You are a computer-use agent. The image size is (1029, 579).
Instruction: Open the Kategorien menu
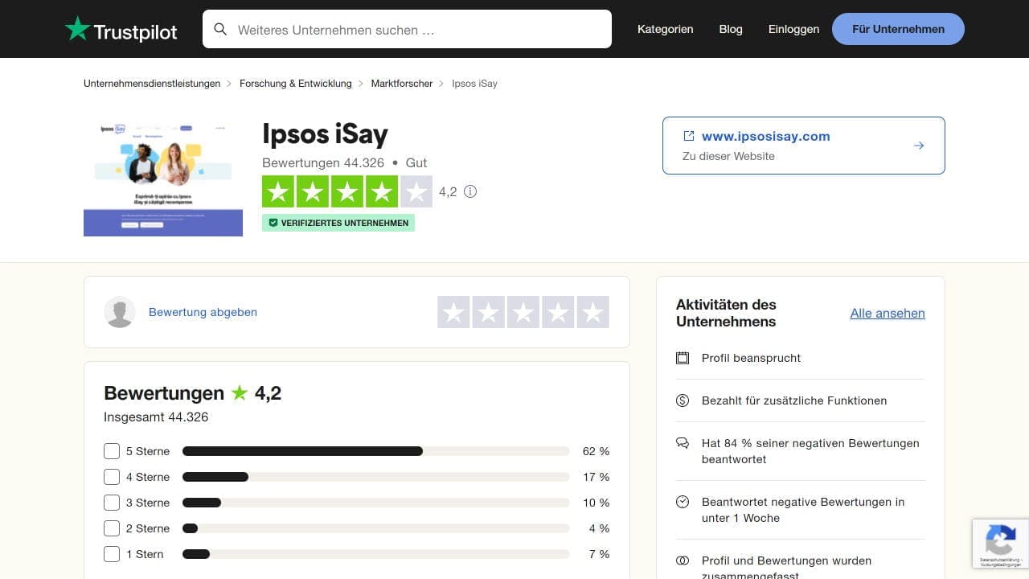pos(665,29)
